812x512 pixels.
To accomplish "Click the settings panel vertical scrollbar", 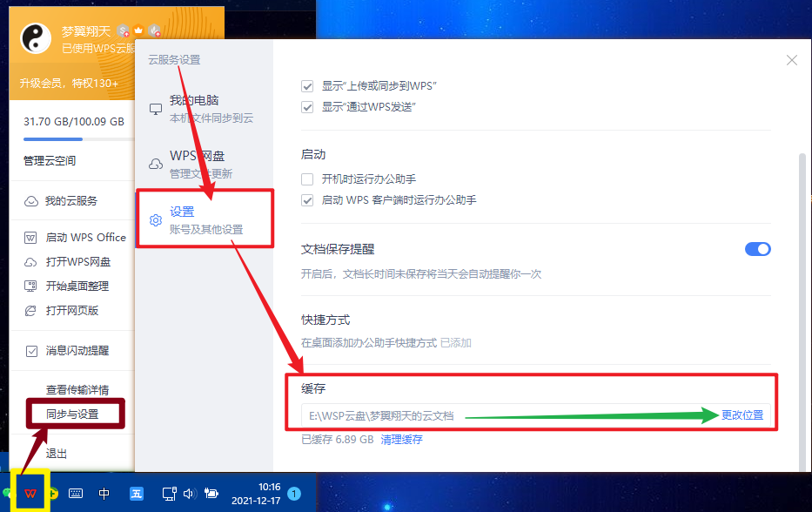I will pos(802,311).
